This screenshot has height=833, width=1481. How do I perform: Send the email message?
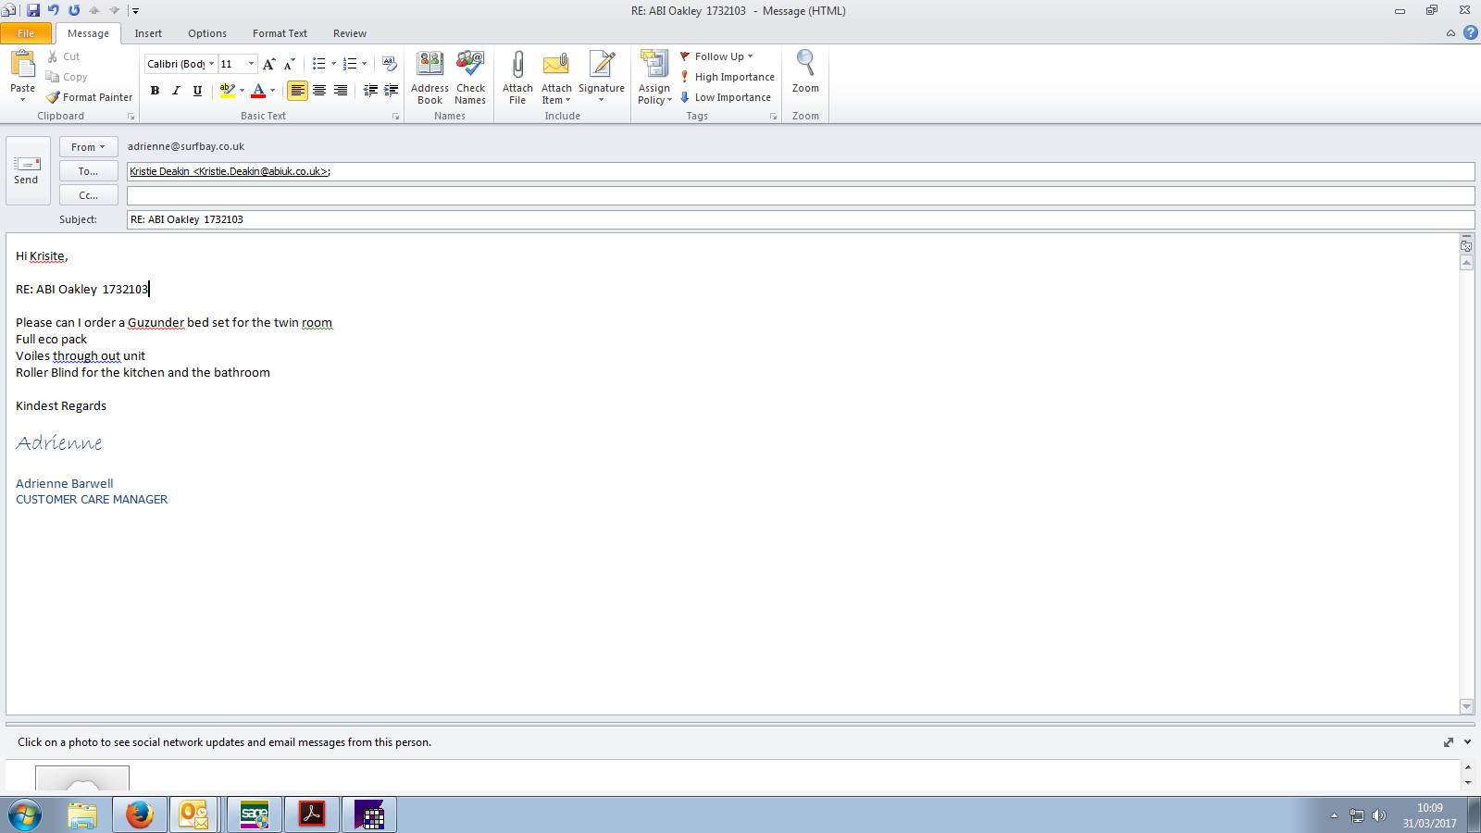click(28, 170)
